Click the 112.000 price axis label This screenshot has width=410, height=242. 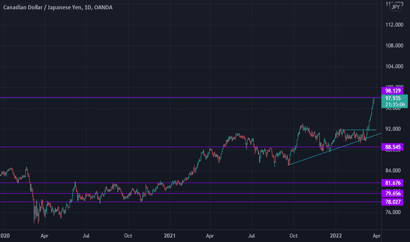394,25
